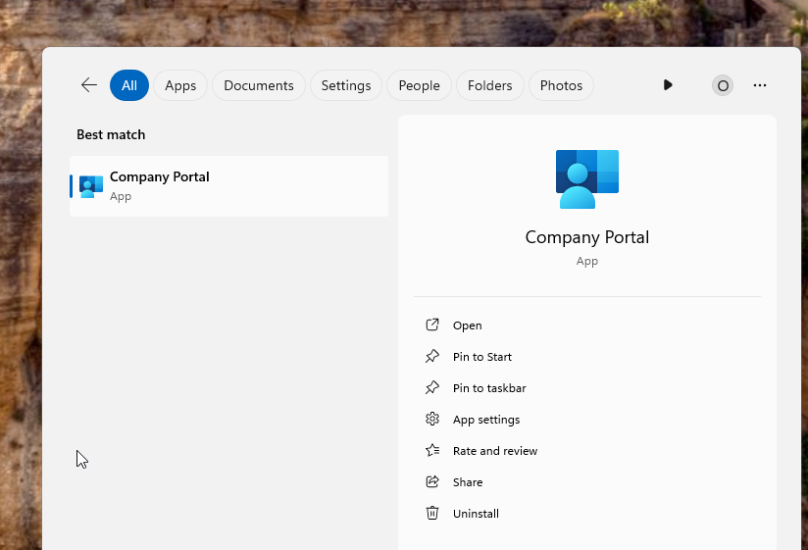The width and height of the screenshot is (808, 550).
Task: Click the Uninstall trash can icon
Action: click(432, 514)
